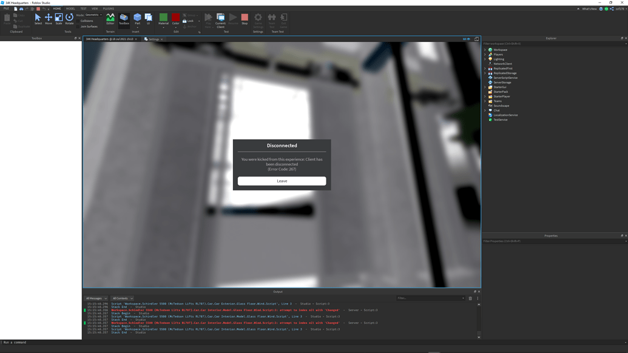Viewport: 628px width, 353px height.
Task: Toggle the Lock option
Action: click(190, 20)
